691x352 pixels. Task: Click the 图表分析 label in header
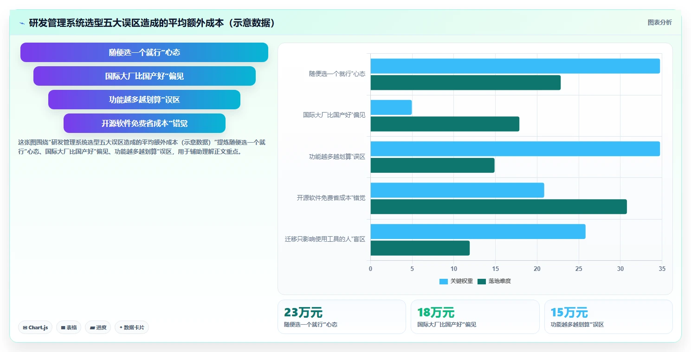point(659,22)
